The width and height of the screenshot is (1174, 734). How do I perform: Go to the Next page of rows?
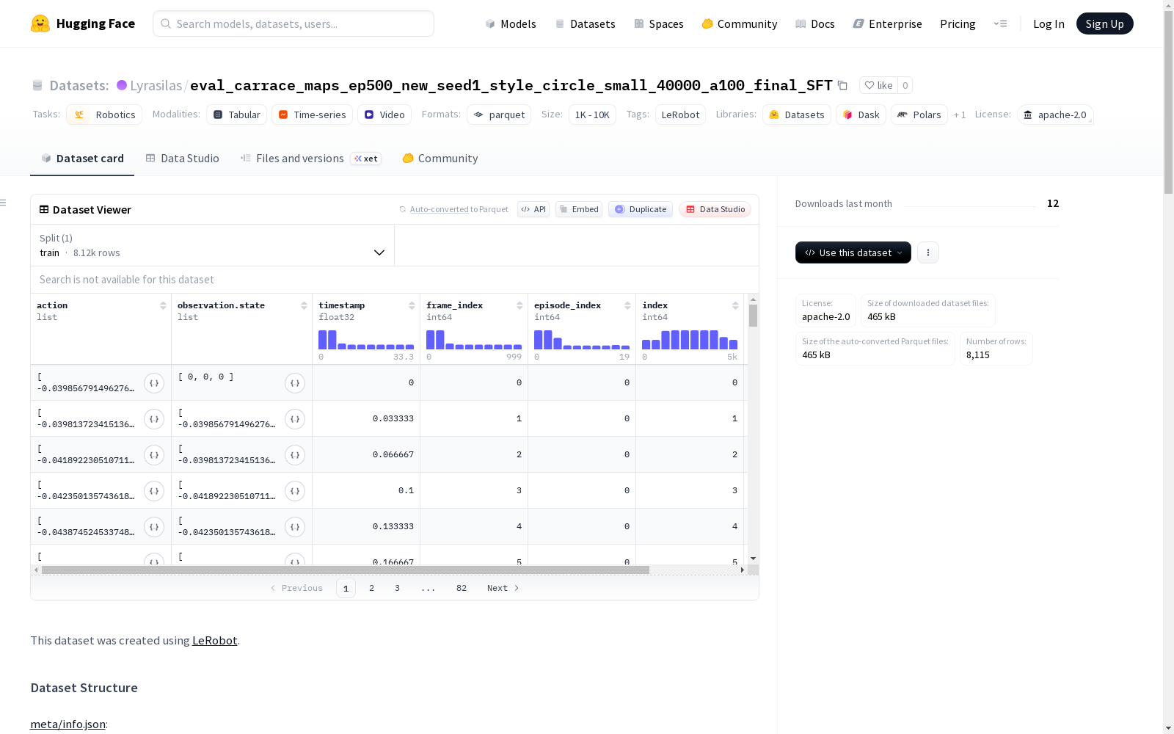(503, 588)
